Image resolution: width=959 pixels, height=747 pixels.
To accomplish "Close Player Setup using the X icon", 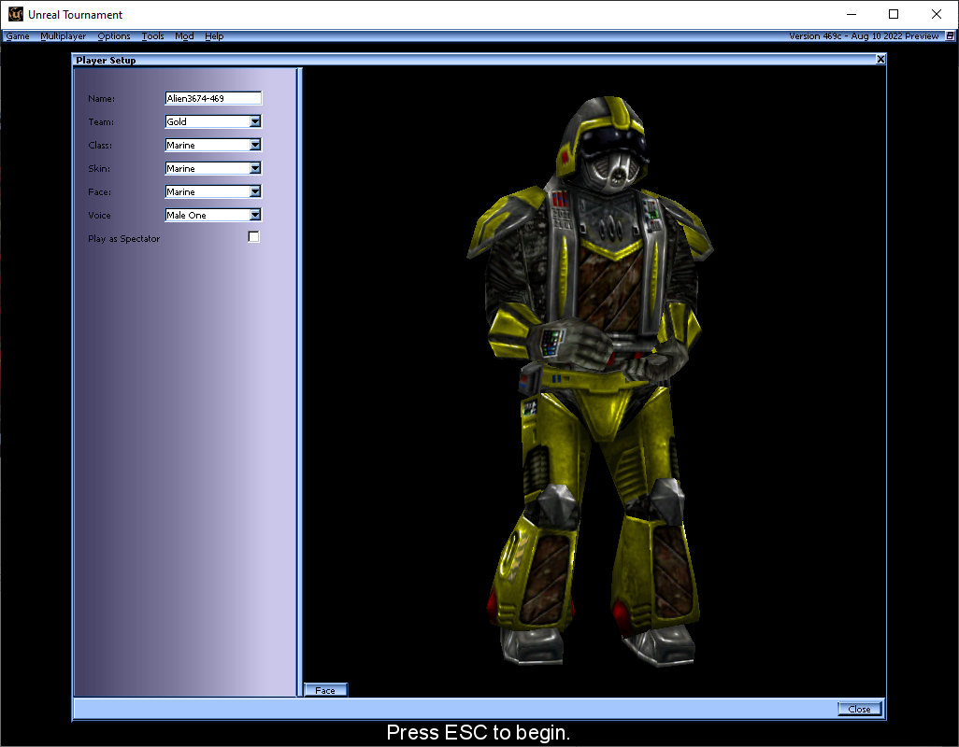I will pos(880,59).
